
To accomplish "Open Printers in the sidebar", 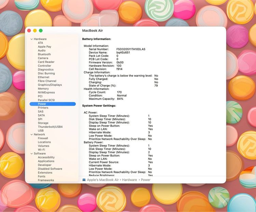I will (x=43, y=108).
